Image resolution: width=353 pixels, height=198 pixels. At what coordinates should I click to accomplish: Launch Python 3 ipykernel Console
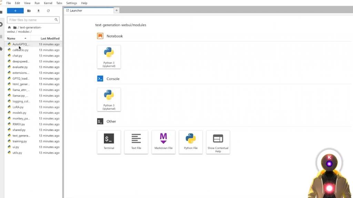click(109, 100)
